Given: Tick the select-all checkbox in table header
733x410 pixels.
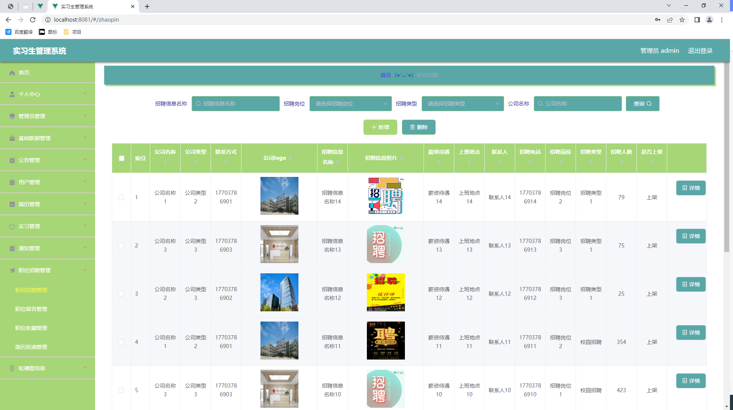Looking at the screenshot, I should tap(122, 158).
